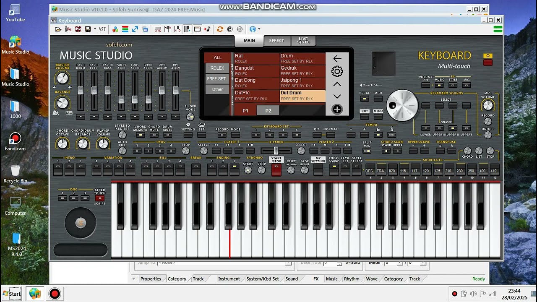Image resolution: width=537 pixels, height=302 pixels.
Task: Click the Yamaha toolbar icon
Action: (78, 29)
